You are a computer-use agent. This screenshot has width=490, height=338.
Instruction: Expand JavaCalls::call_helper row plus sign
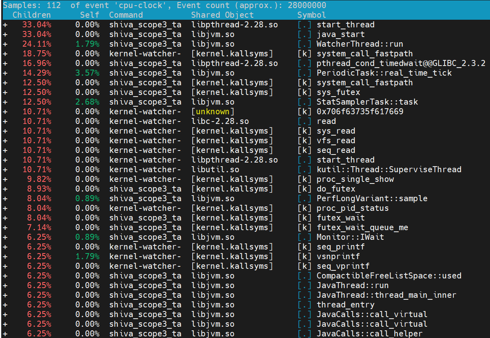pyautogui.click(x=5, y=334)
